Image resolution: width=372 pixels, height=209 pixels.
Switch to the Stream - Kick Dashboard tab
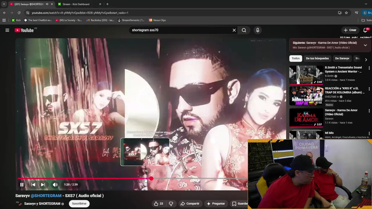pyautogui.click(x=76, y=4)
